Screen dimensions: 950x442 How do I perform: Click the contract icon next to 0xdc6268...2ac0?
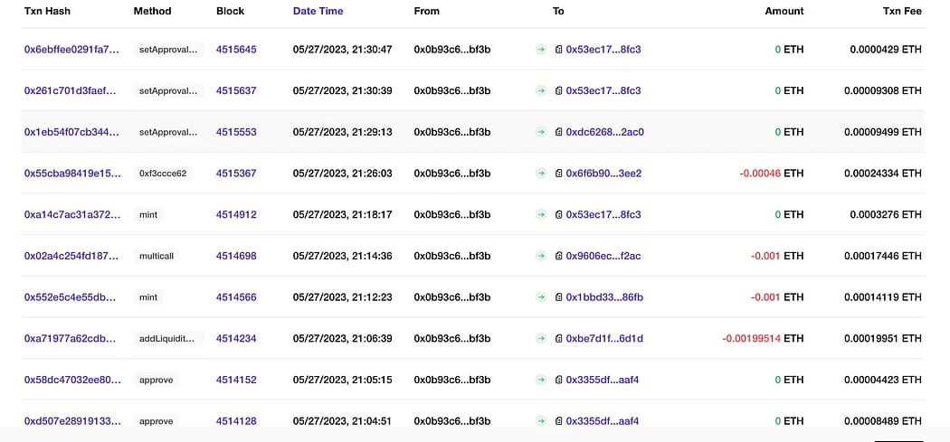tap(559, 132)
